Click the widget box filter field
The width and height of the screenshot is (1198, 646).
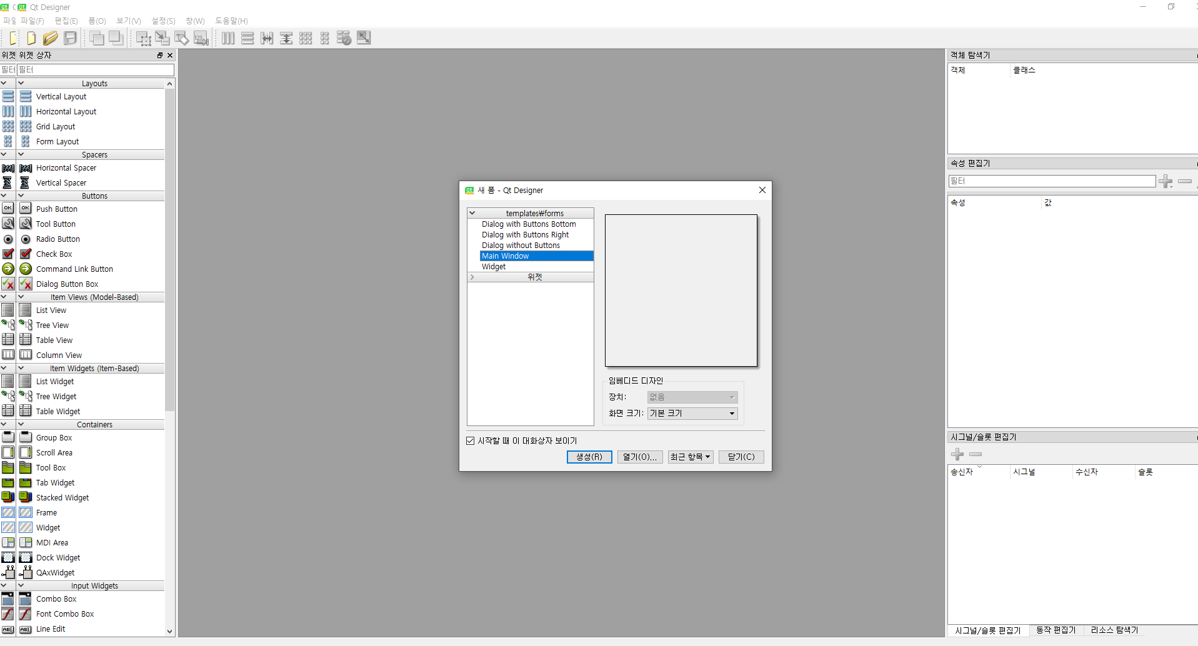tap(96, 69)
